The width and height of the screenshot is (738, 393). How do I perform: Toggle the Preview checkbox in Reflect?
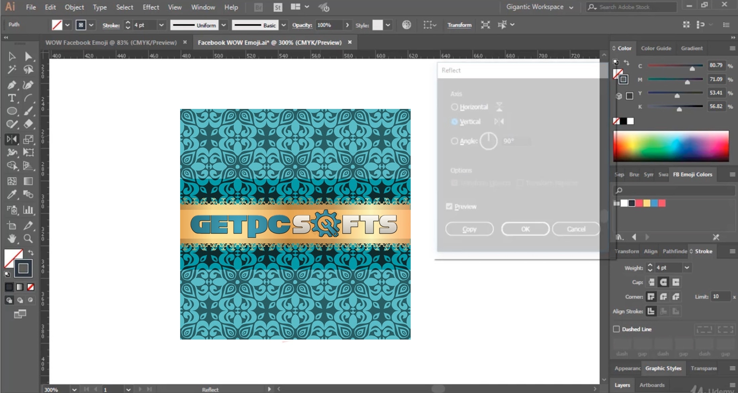(449, 206)
